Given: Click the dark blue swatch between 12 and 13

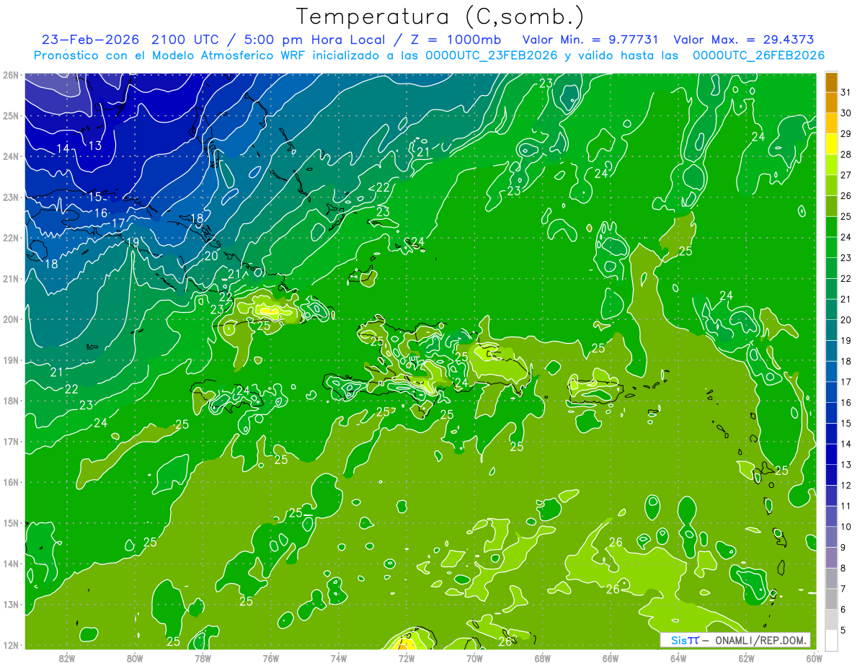Looking at the screenshot, I should [831, 475].
